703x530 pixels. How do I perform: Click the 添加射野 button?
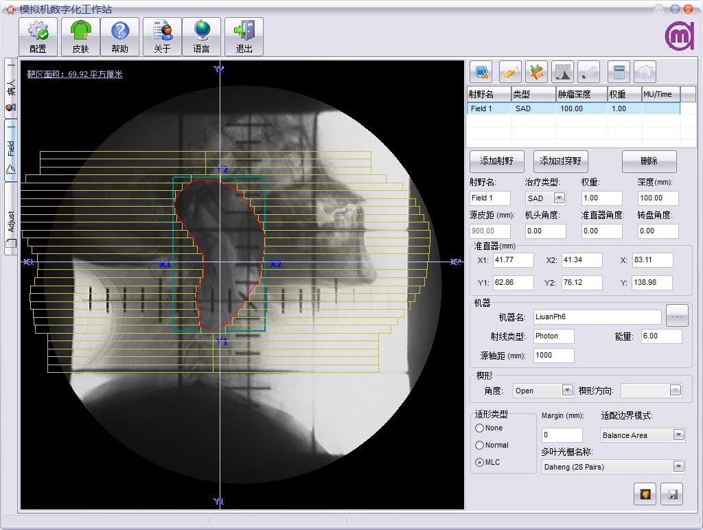(x=497, y=161)
